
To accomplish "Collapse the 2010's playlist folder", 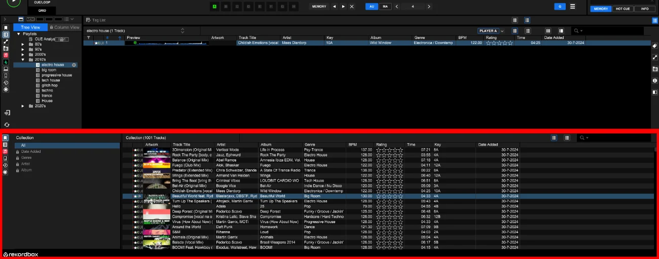I will [x=23, y=59].
